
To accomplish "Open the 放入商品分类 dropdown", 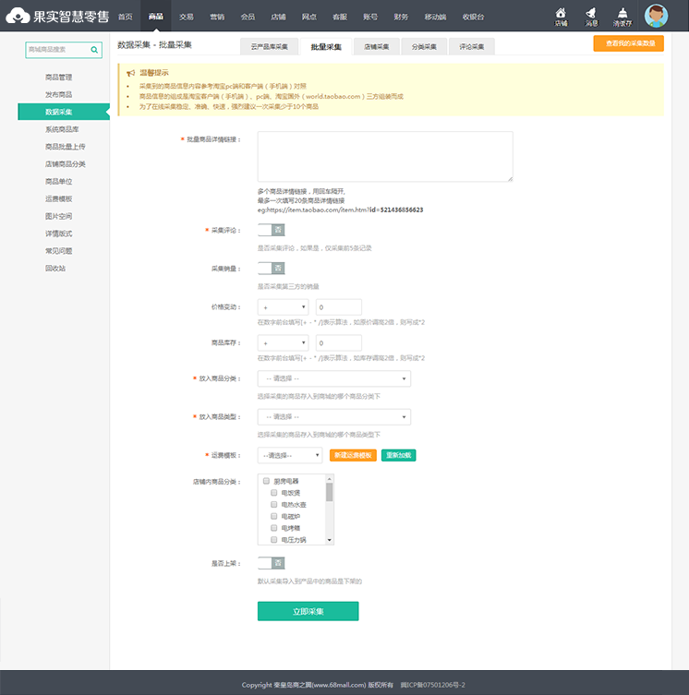I will [x=333, y=378].
